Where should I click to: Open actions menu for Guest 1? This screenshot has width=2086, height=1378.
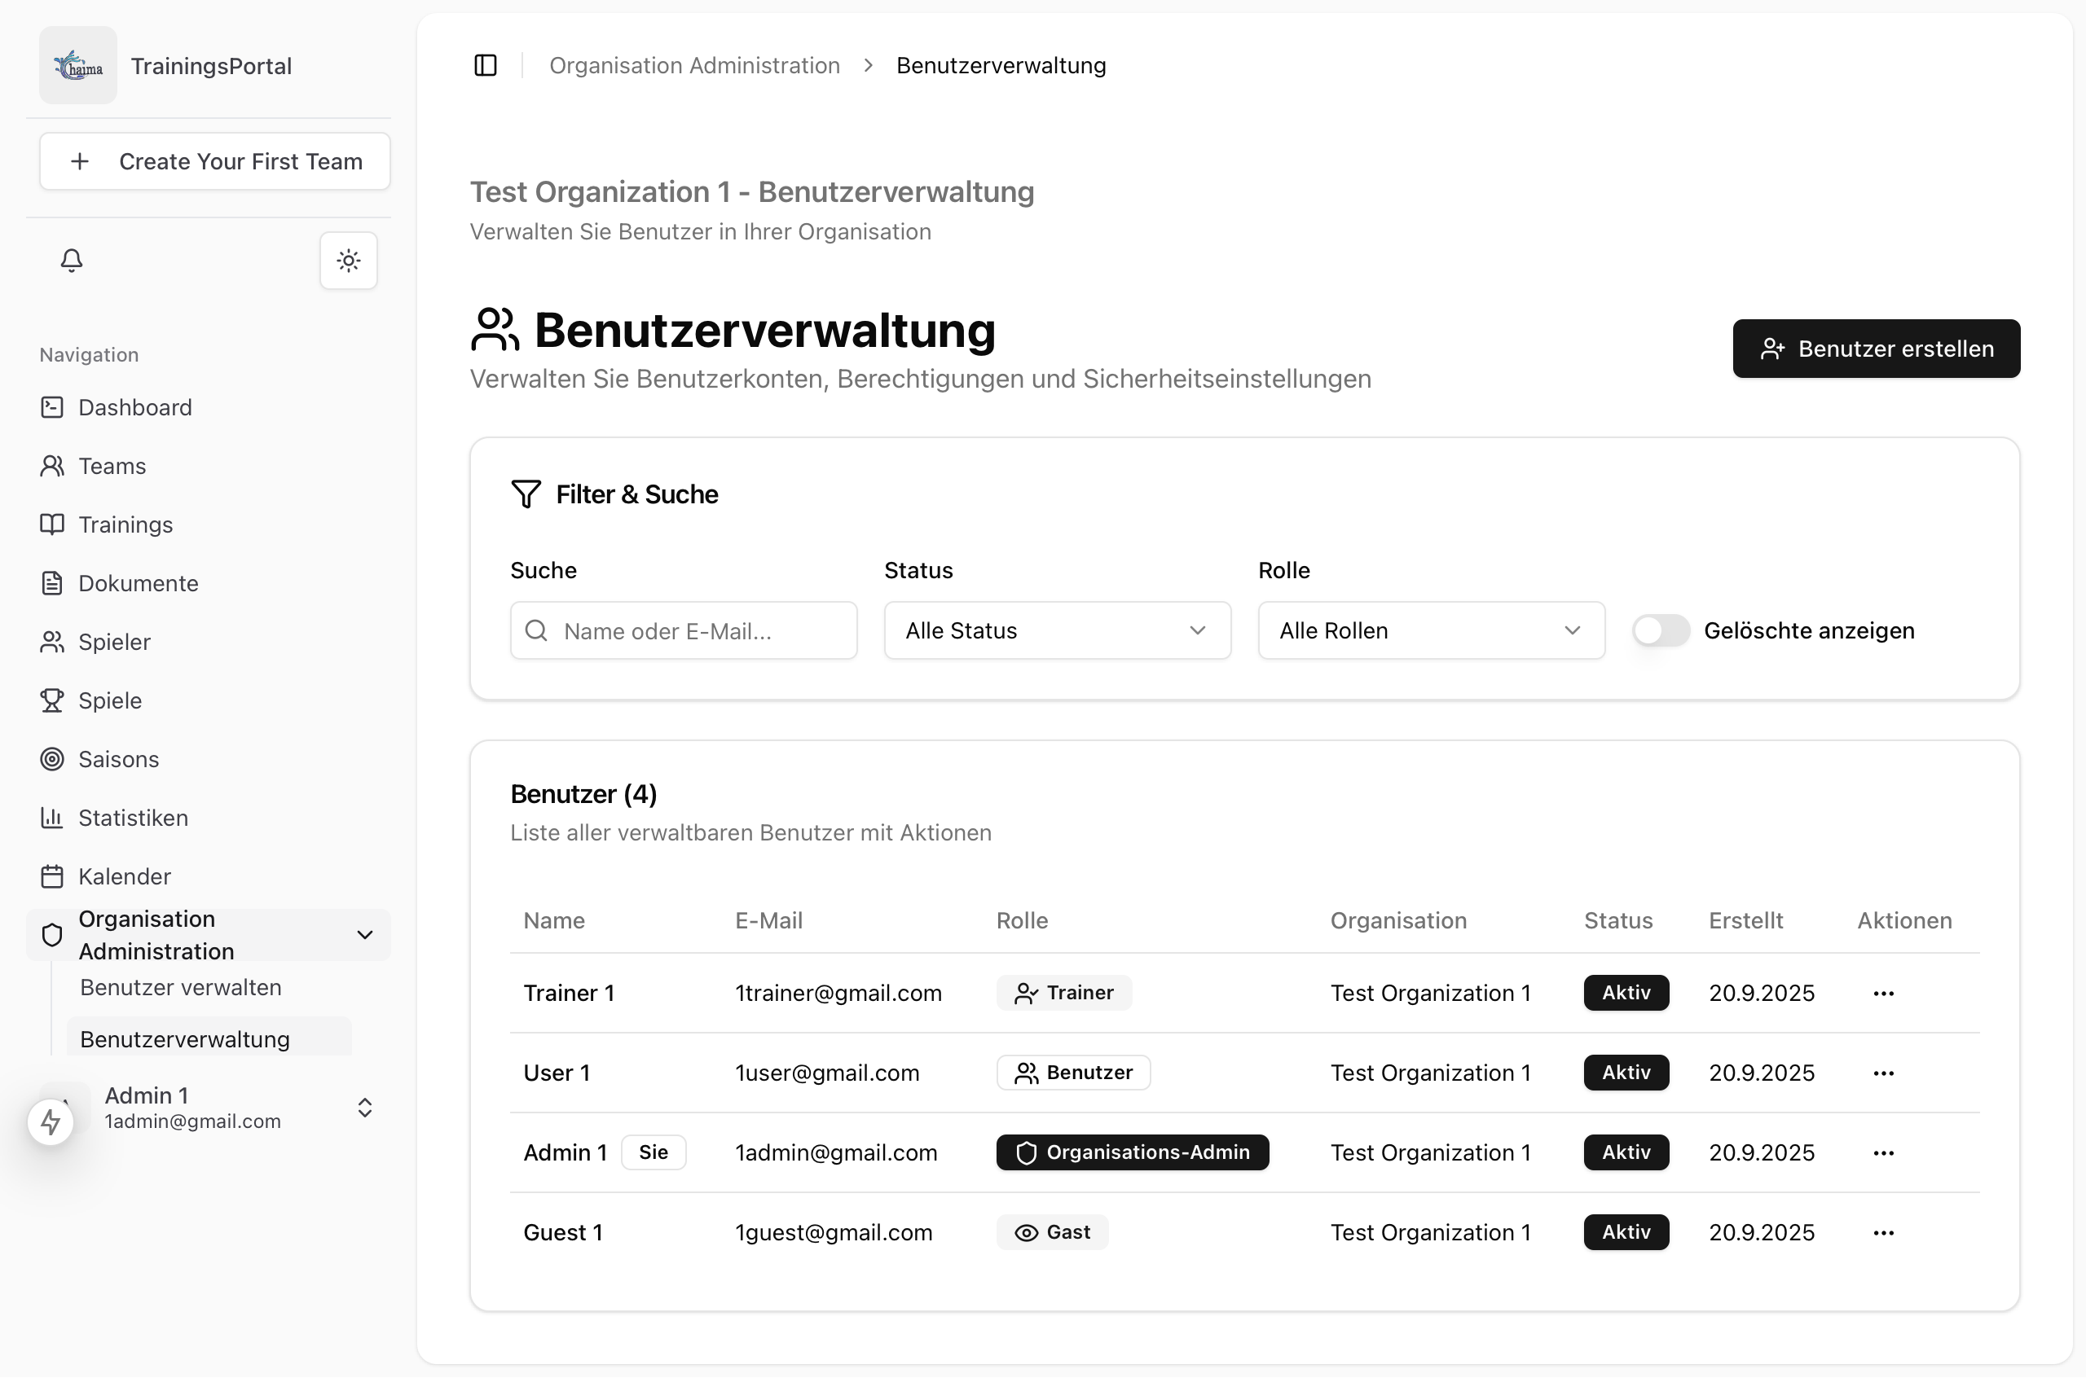[1883, 1233]
